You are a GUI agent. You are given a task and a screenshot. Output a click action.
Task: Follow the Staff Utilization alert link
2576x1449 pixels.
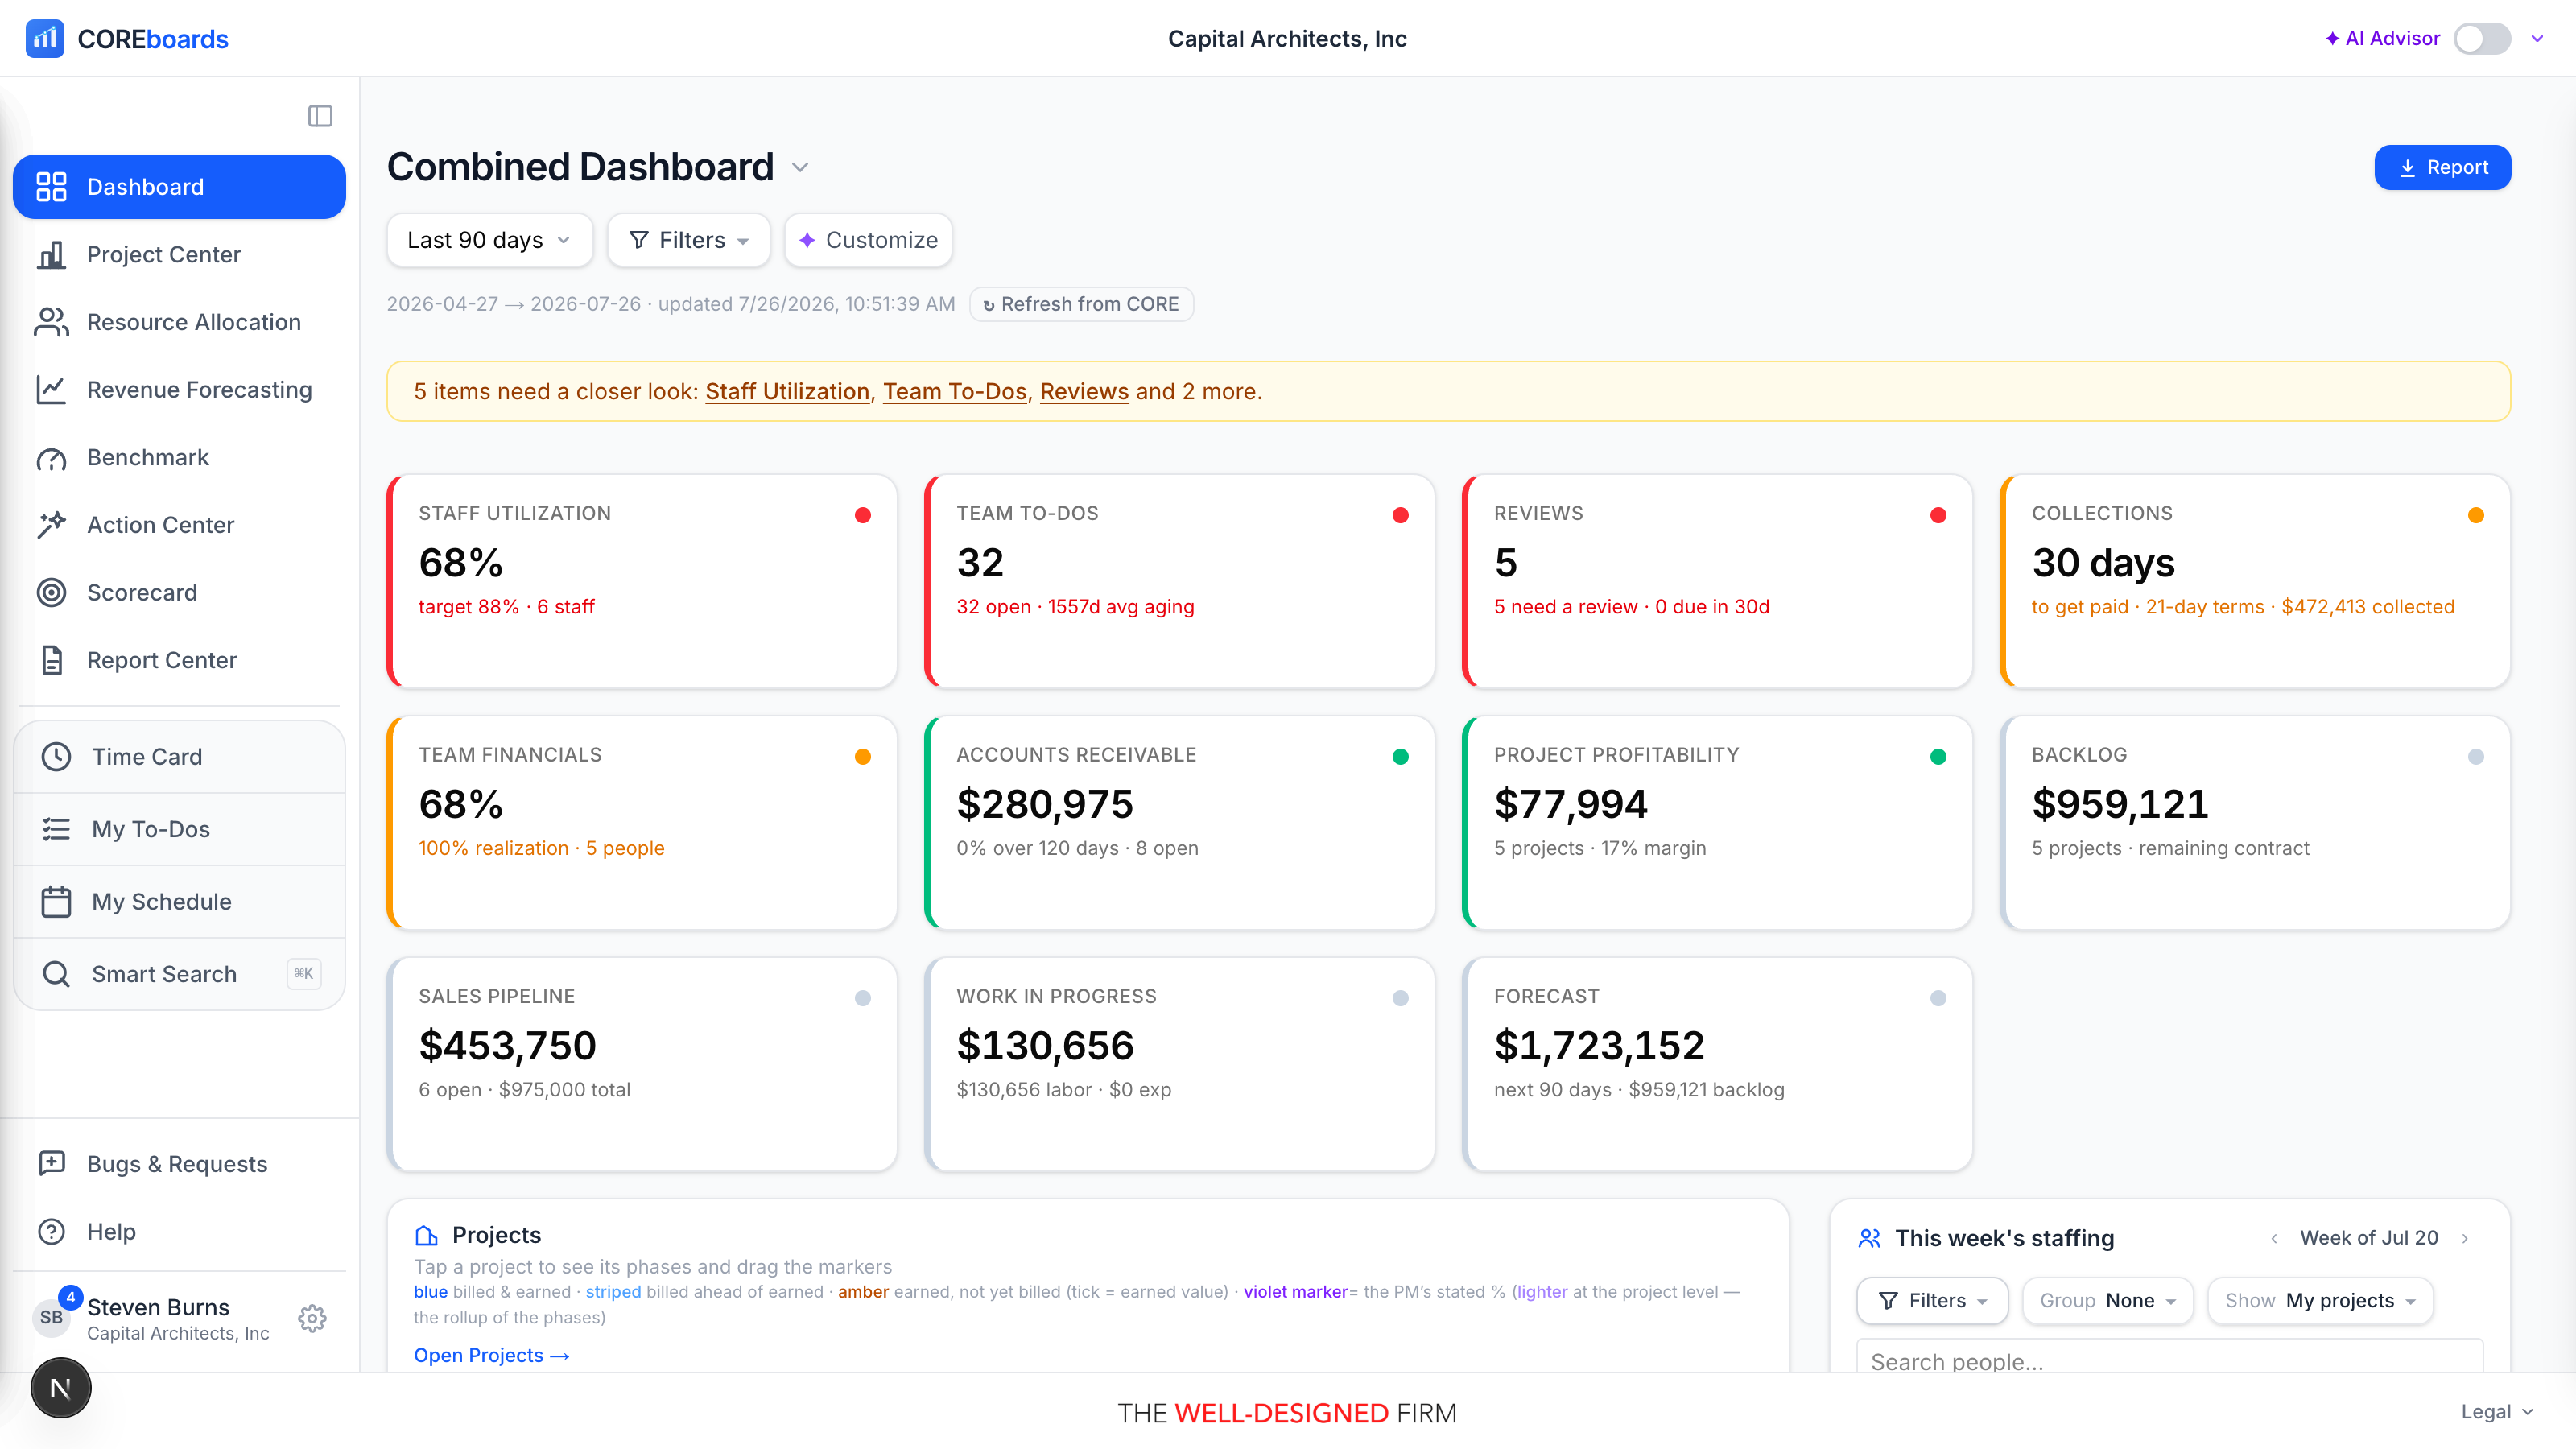787,392
